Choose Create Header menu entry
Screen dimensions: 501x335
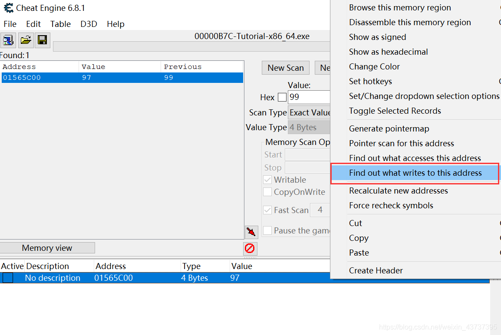click(x=376, y=270)
